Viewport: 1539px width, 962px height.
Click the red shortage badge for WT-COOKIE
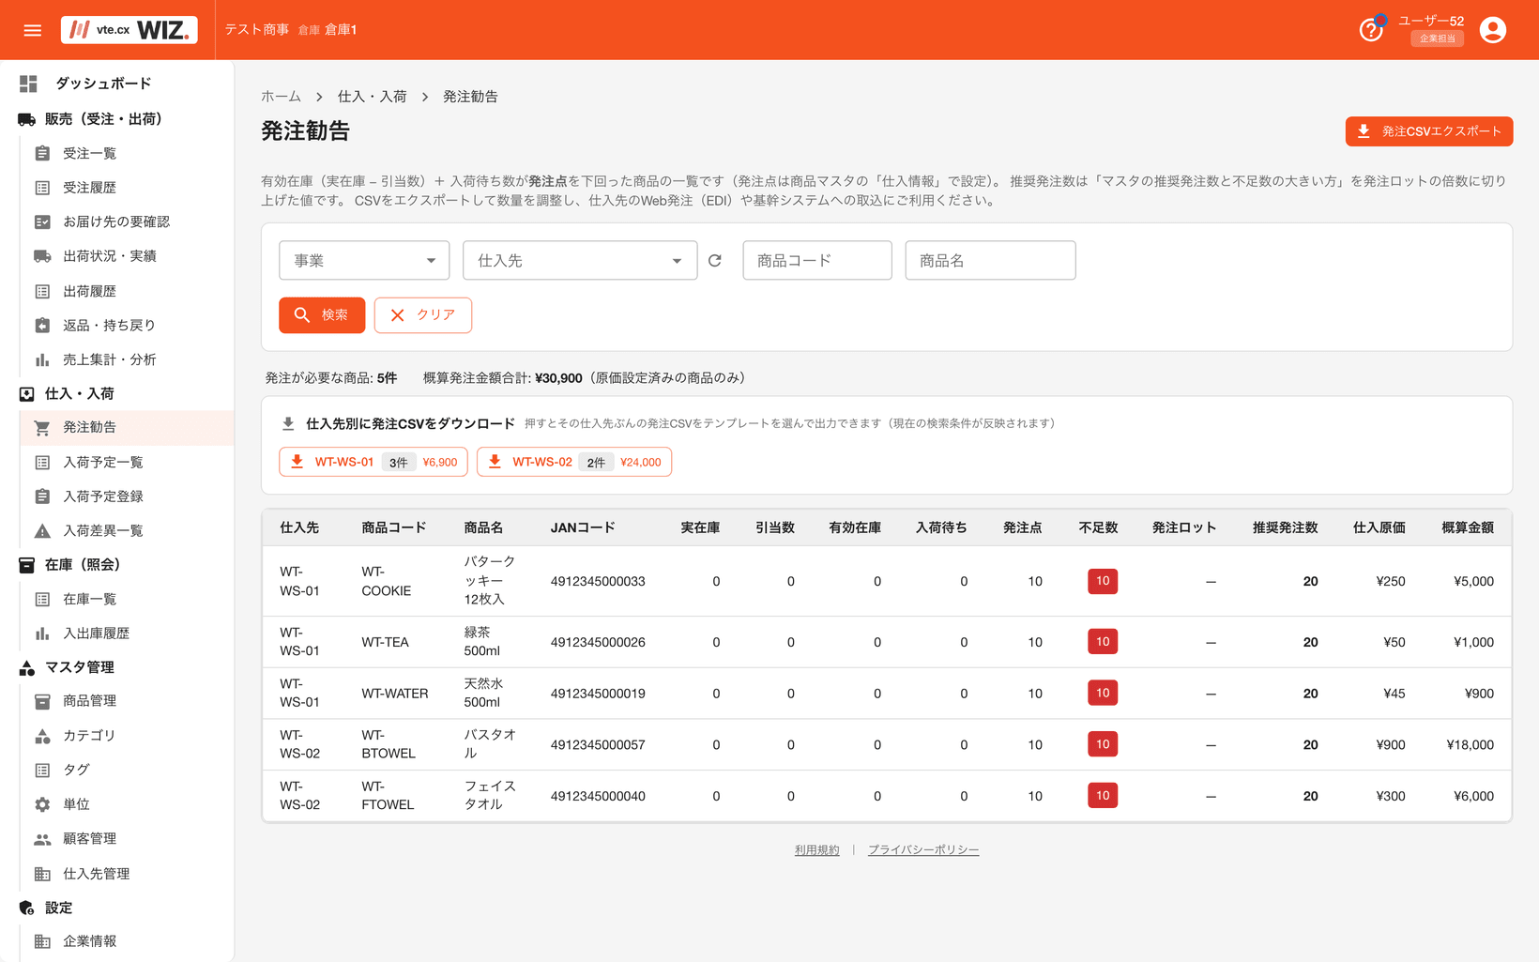(x=1103, y=581)
